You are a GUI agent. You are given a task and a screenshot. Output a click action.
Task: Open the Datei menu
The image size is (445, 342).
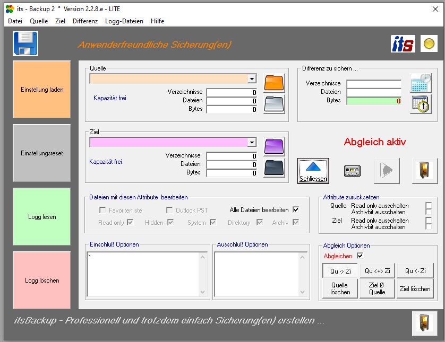(15, 21)
